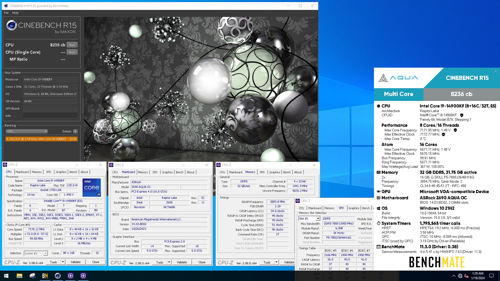Open the BenchMate BM taskbar icon

click(45, 276)
